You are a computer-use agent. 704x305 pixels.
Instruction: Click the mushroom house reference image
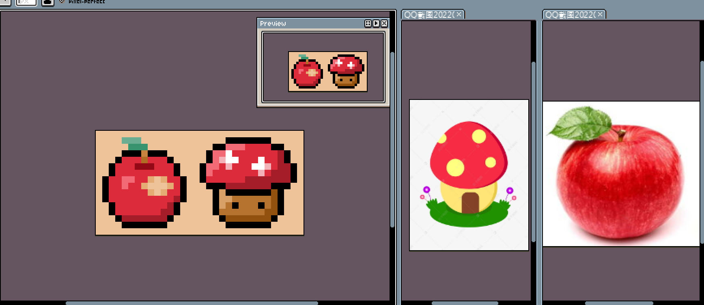[x=469, y=175]
